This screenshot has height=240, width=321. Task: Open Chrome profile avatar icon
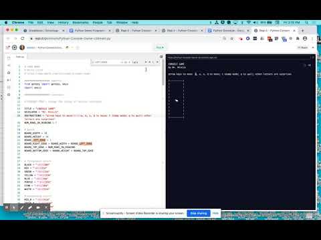pyautogui.click(x=305, y=39)
